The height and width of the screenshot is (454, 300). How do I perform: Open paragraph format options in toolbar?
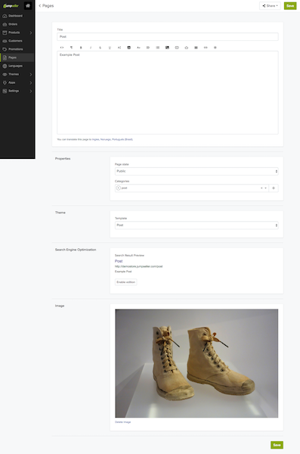(x=71, y=48)
